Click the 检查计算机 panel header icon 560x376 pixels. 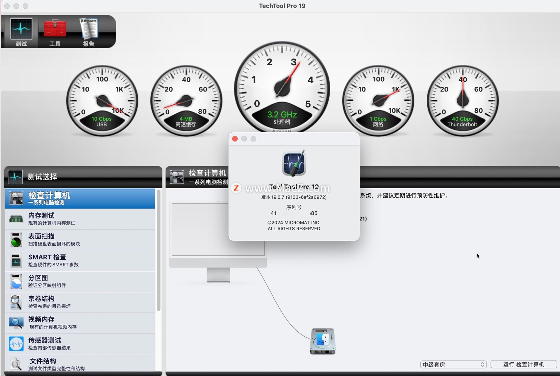(177, 177)
